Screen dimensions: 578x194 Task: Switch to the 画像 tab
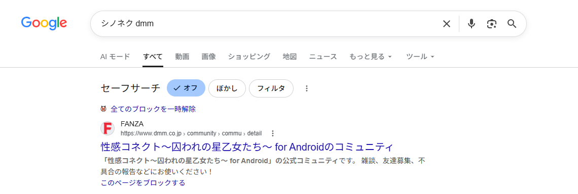[x=209, y=57]
